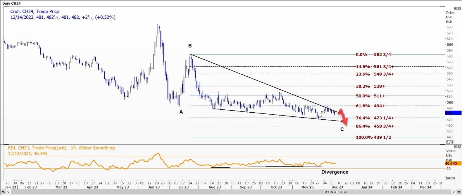Select the 0.0% 582 3/4 Fibonacci label

(x=373, y=55)
